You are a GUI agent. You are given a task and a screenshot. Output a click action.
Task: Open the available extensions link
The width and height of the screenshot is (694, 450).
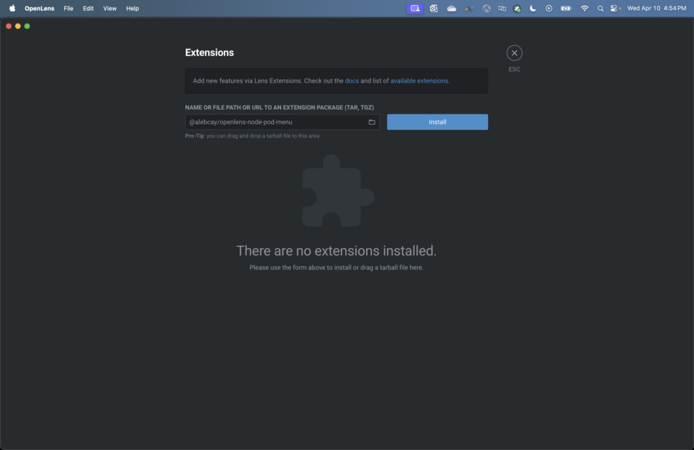click(419, 81)
